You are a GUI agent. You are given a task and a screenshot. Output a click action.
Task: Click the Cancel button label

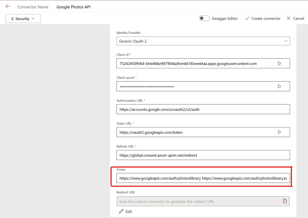298,19
